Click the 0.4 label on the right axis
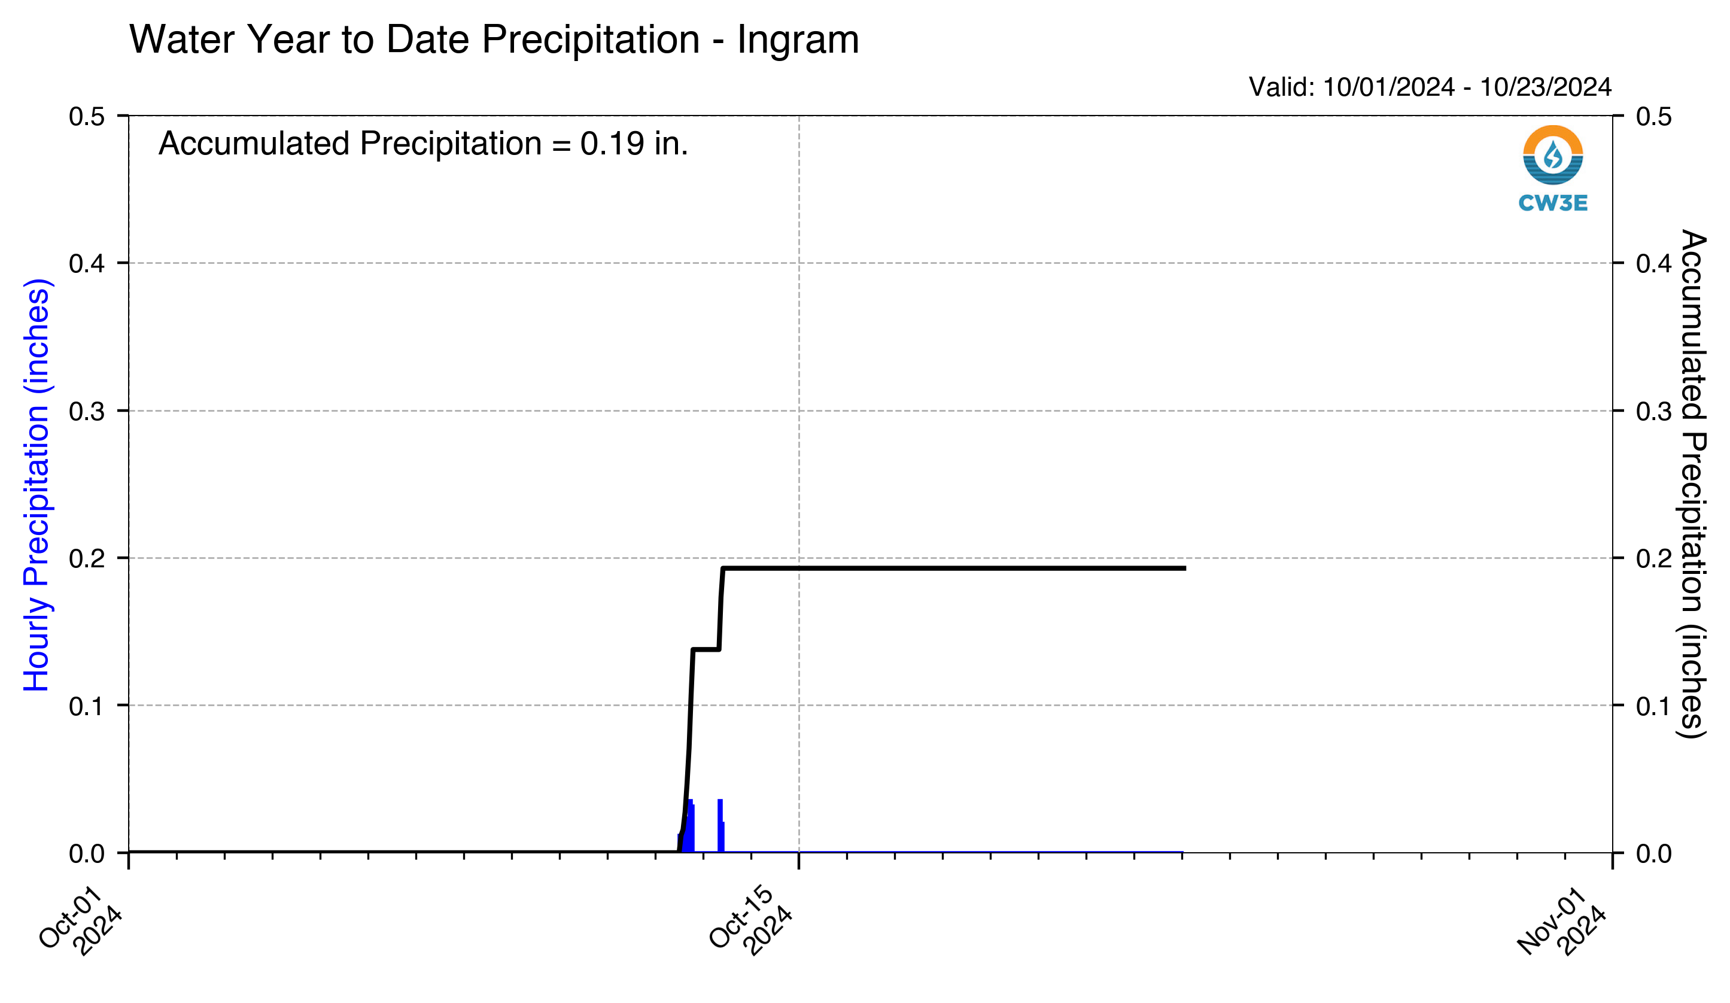The width and height of the screenshot is (1730, 1003). 1655,264
